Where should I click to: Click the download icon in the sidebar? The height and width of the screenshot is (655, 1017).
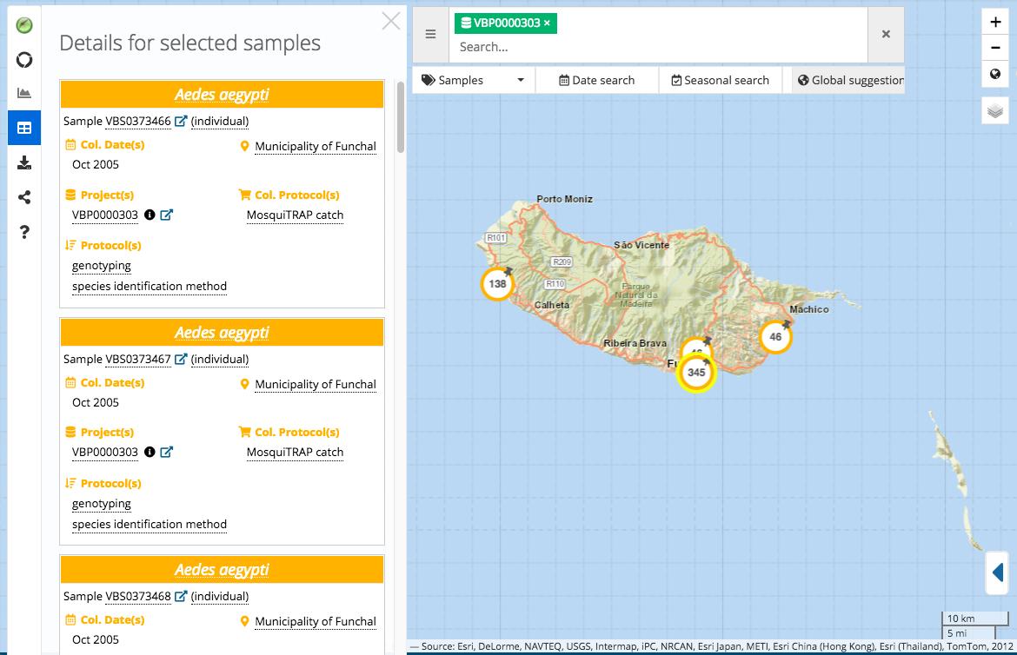coord(23,162)
